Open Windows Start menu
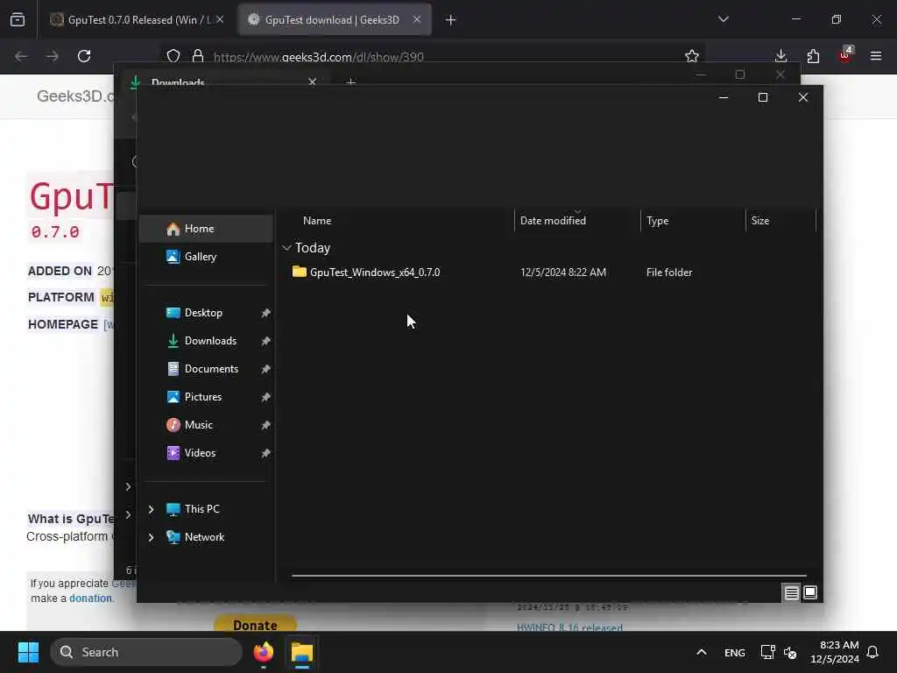This screenshot has width=897, height=673. point(28,652)
